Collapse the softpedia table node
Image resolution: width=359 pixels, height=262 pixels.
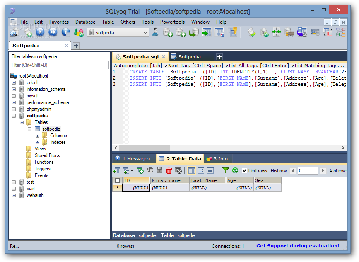click(29, 129)
